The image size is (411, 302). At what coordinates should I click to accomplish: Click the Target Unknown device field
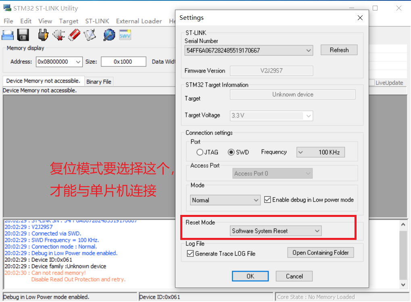(292, 95)
